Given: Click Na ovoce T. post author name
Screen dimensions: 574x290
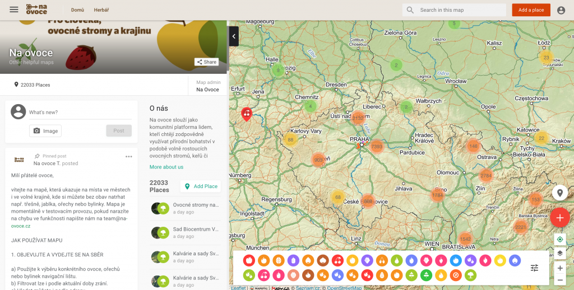Looking at the screenshot, I should 47,163.
